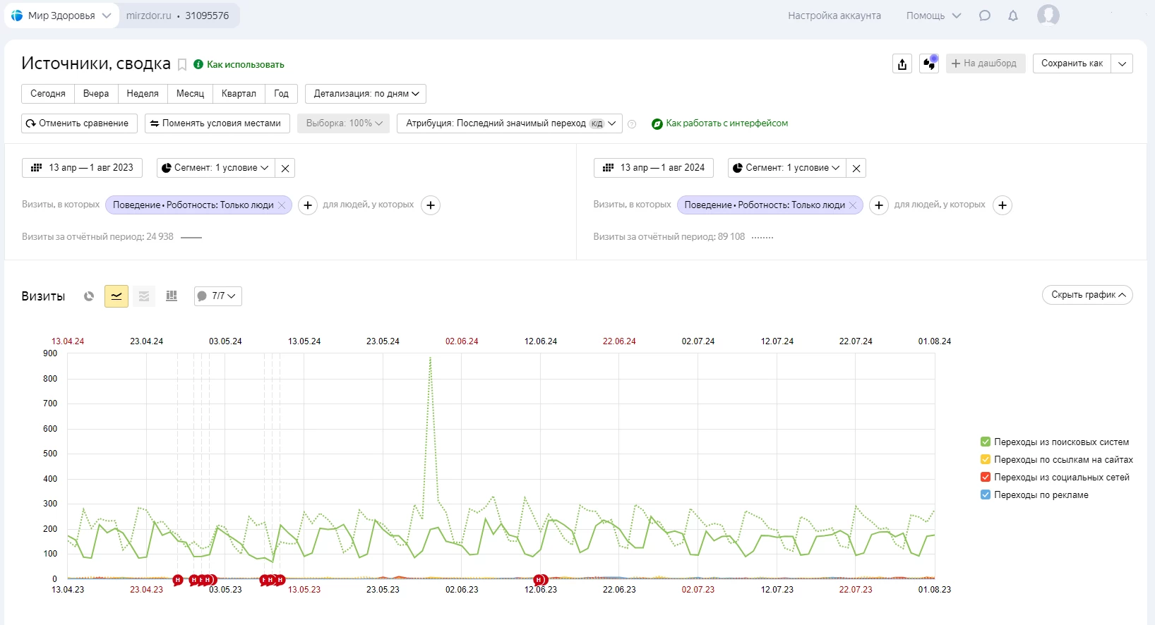Click the export report icon
Image resolution: width=1155 pixels, height=625 pixels.
pyautogui.click(x=902, y=64)
